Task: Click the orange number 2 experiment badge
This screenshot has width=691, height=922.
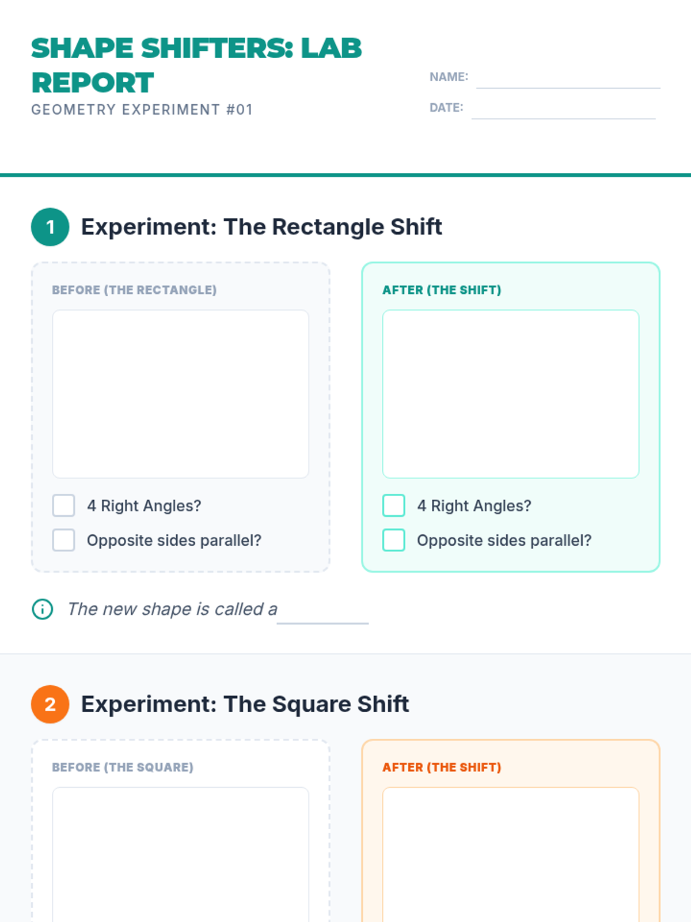Action: pos(50,704)
